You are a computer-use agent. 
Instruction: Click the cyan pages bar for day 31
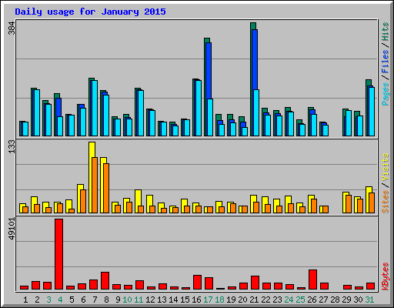coord(372,112)
